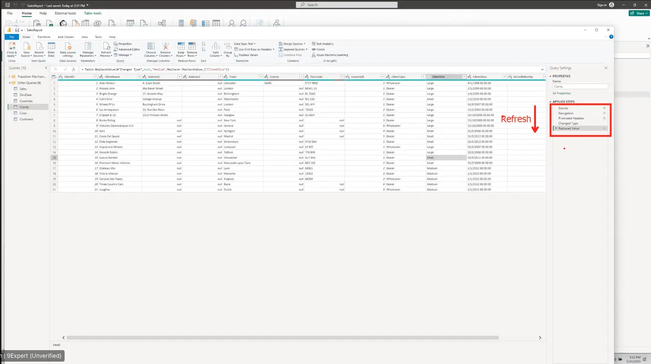The width and height of the screenshot is (651, 364).
Task: Open Table tools tab in main window
Action: point(92,13)
